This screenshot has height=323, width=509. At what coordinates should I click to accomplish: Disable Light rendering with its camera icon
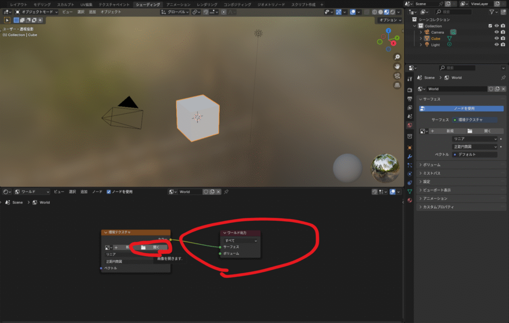tap(503, 45)
